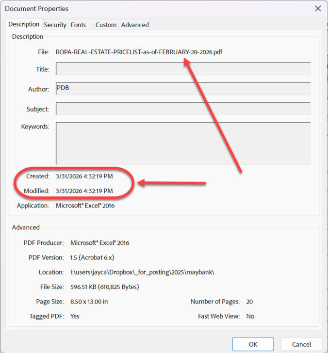Click the Number of Pages value 20
The width and height of the screenshot is (328, 353).
(249, 302)
